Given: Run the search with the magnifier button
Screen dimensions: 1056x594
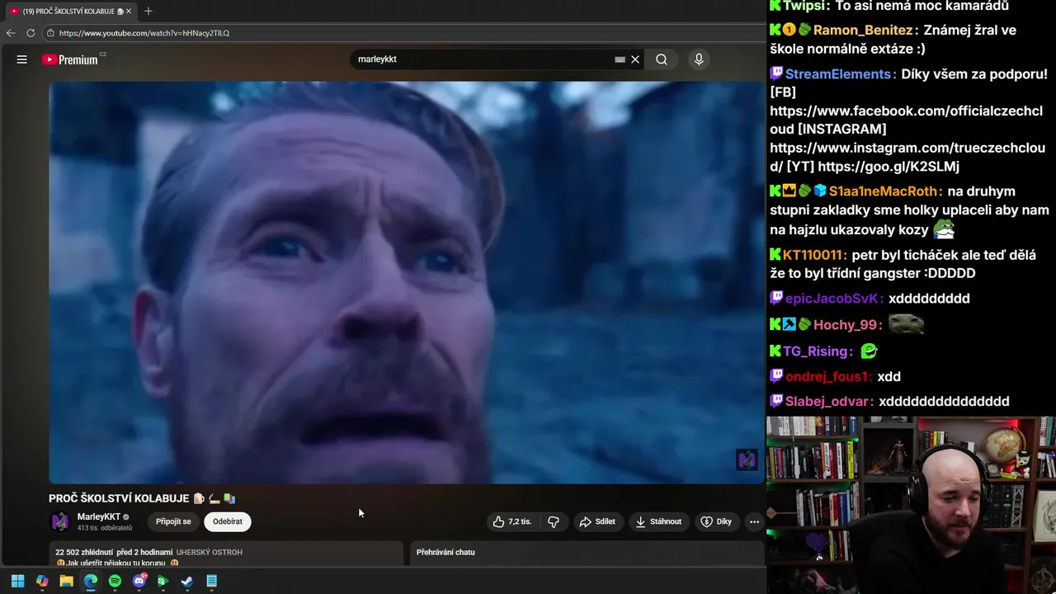Looking at the screenshot, I should pyautogui.click(x=662, y=59).
